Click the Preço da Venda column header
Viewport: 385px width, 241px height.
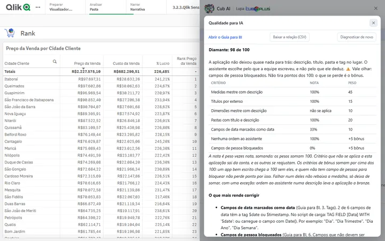[x=87, y=63]
